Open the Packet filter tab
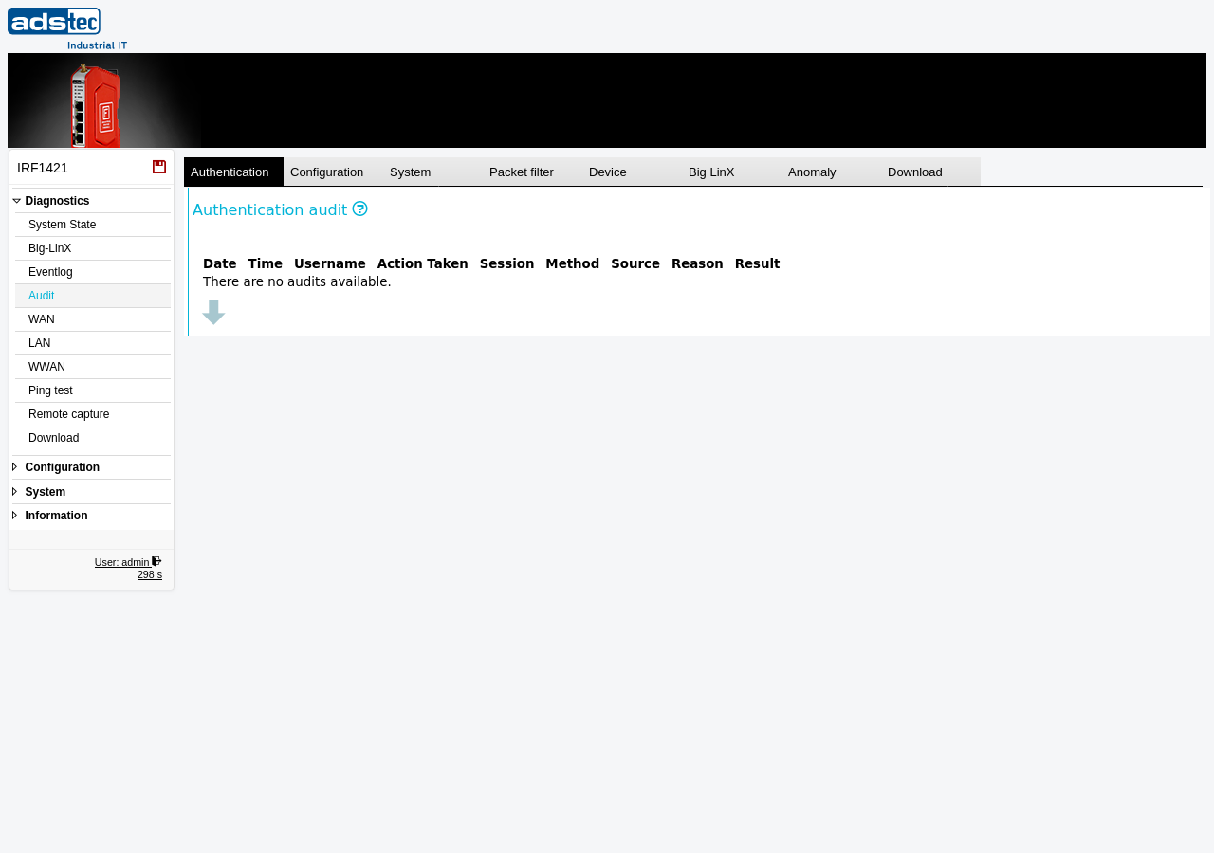 [532, 172]
